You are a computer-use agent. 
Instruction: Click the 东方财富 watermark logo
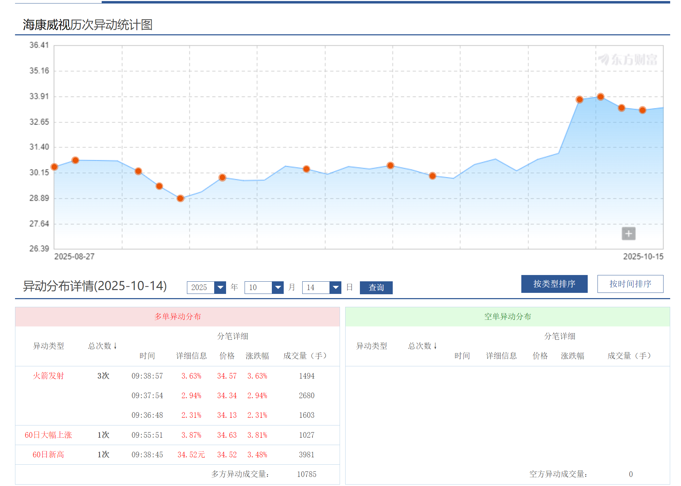coord(628,59)
